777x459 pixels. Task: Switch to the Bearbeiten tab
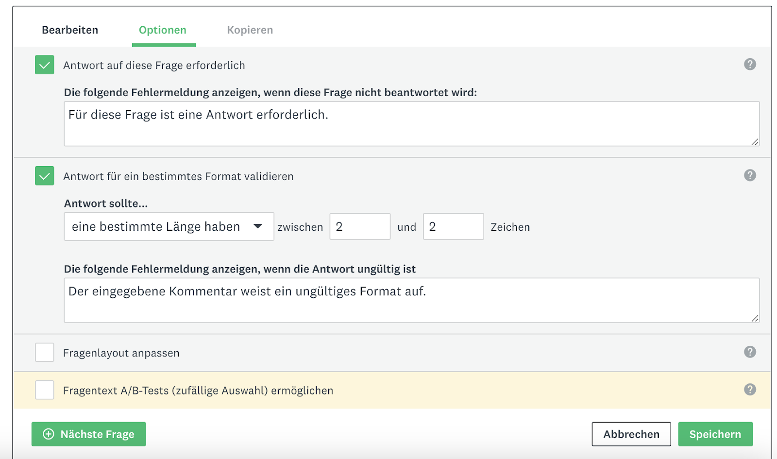coord(70,30)
